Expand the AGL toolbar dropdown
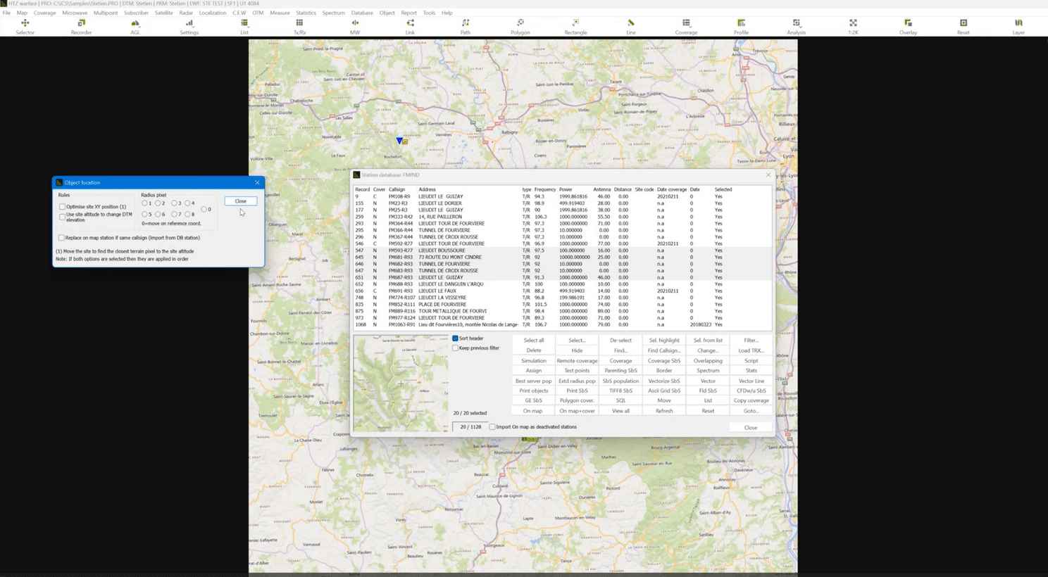Viewport: 1048px width, 577px height. [x=135, y=26]
